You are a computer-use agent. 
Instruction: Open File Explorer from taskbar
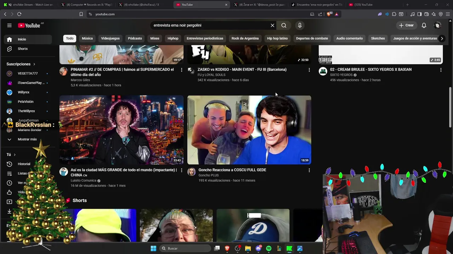point(248,248)
